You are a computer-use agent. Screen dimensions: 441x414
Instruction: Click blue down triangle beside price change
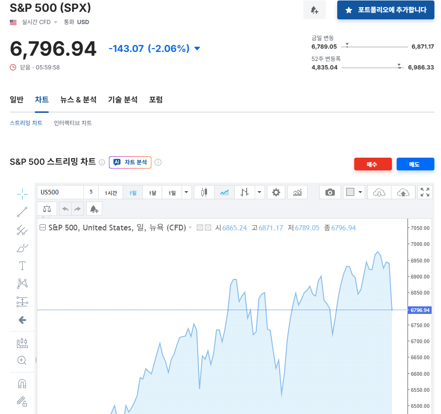(198, 49)
